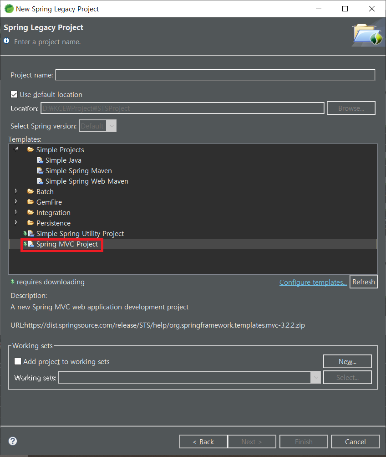The height and width of the screenshot is (457, 386).
Task: Open the Select Spring version dropdown
Action: pyautogui.click(x=97, y=126)
